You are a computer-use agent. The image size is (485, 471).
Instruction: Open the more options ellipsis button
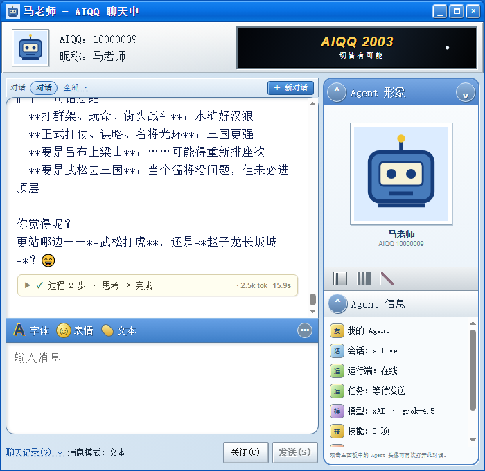[x=305, y=330]
